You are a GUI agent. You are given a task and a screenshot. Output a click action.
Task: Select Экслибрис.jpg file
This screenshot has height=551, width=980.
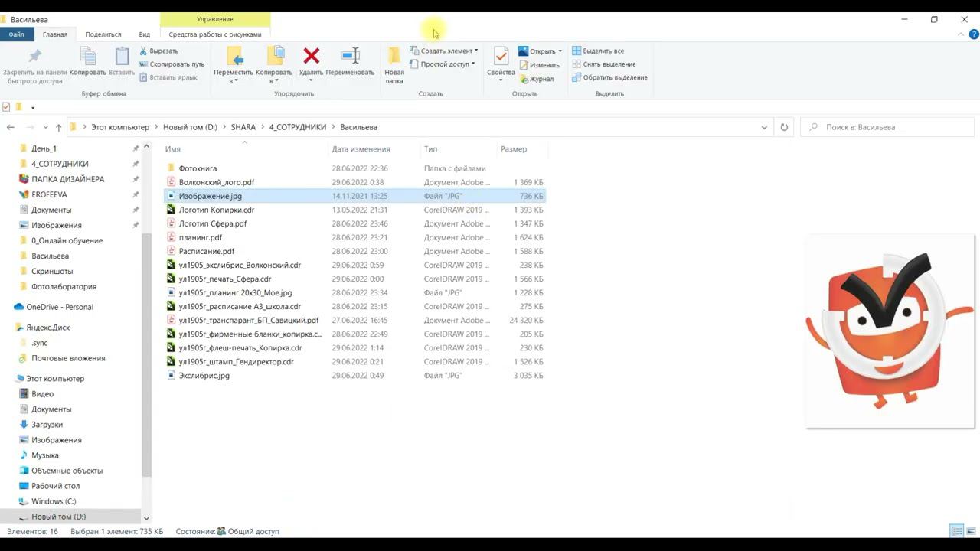click(204, 376)
